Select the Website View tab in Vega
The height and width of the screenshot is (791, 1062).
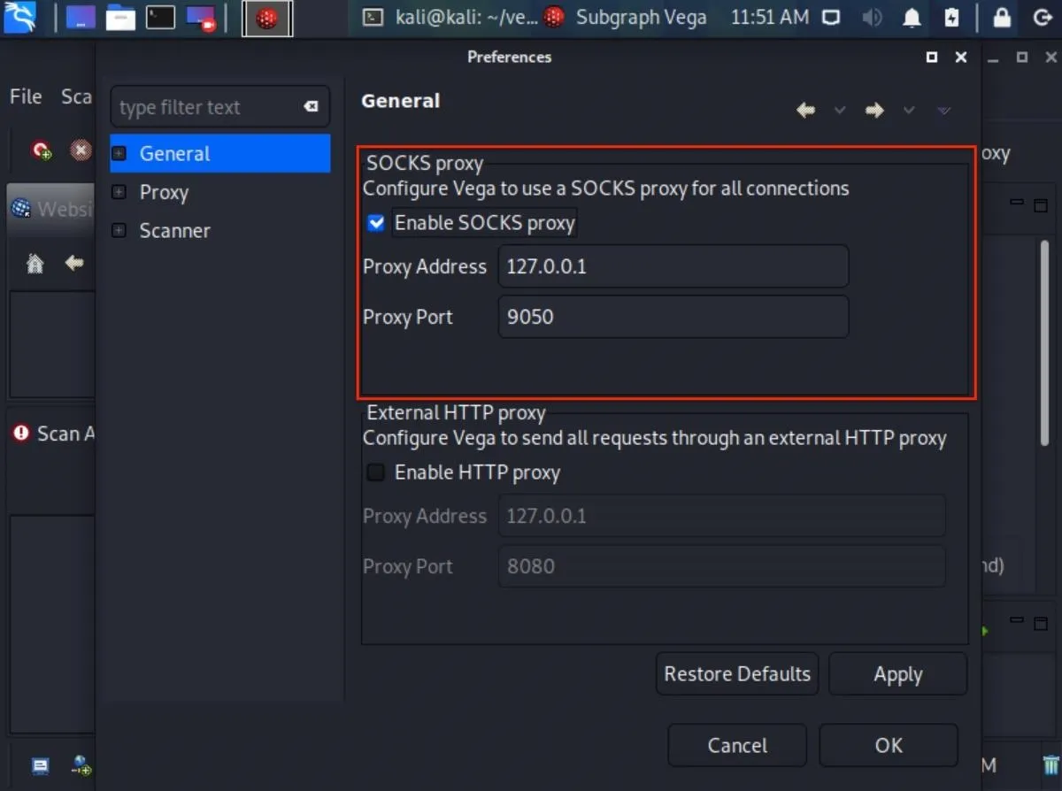click(x=51, y=210)
